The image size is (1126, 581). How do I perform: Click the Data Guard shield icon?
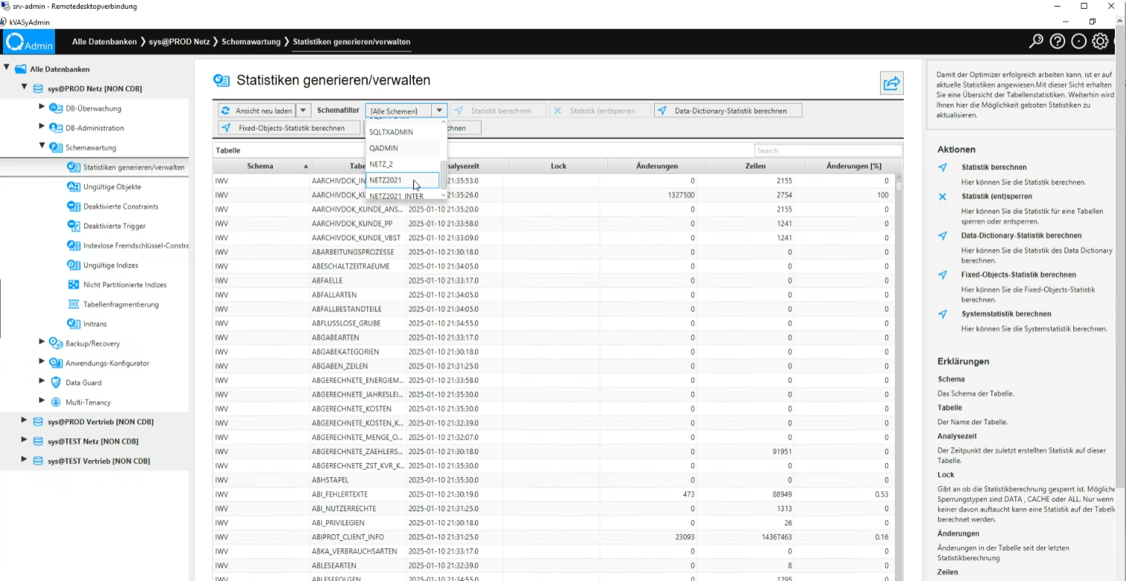(x=56, y=383)
